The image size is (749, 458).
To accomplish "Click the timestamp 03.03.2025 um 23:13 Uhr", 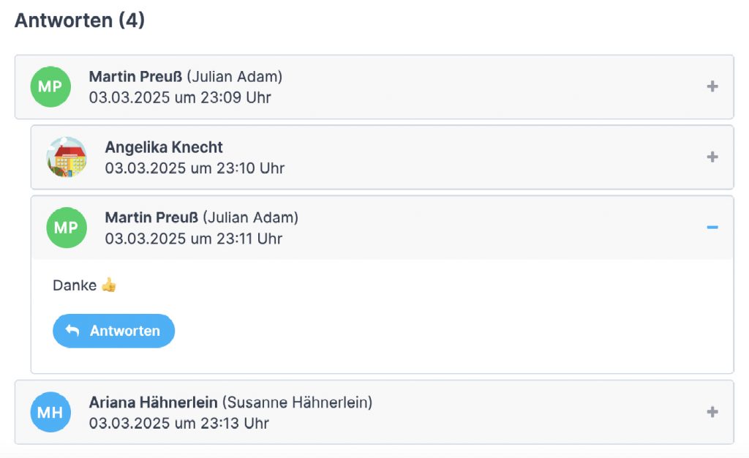I will [179, 423].
